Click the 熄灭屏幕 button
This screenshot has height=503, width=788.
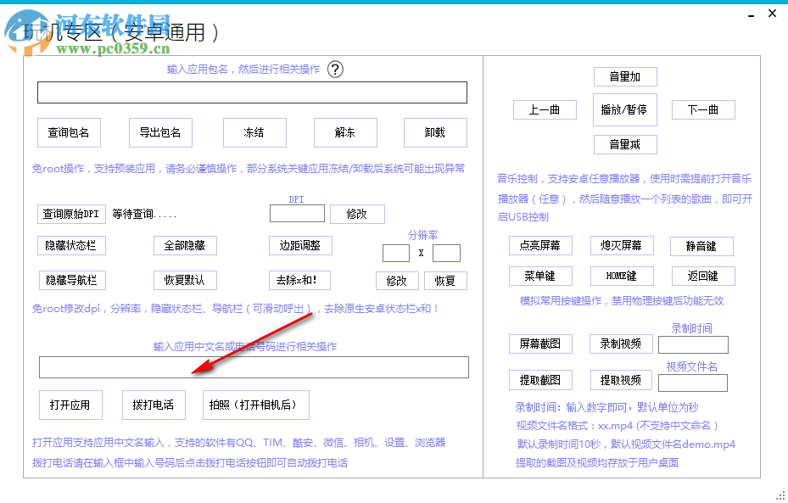coord(622,246)
